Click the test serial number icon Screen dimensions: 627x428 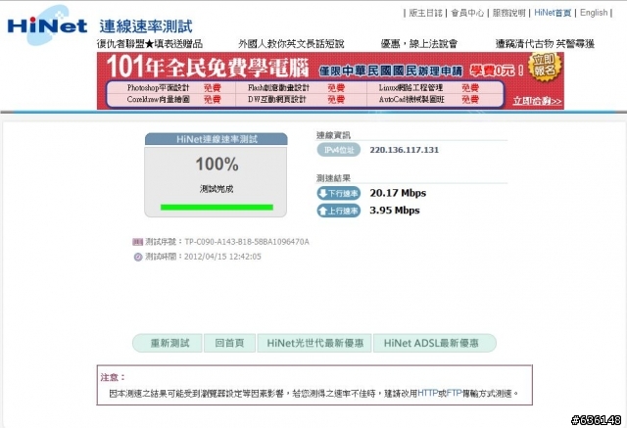click(x=137, y=241)
